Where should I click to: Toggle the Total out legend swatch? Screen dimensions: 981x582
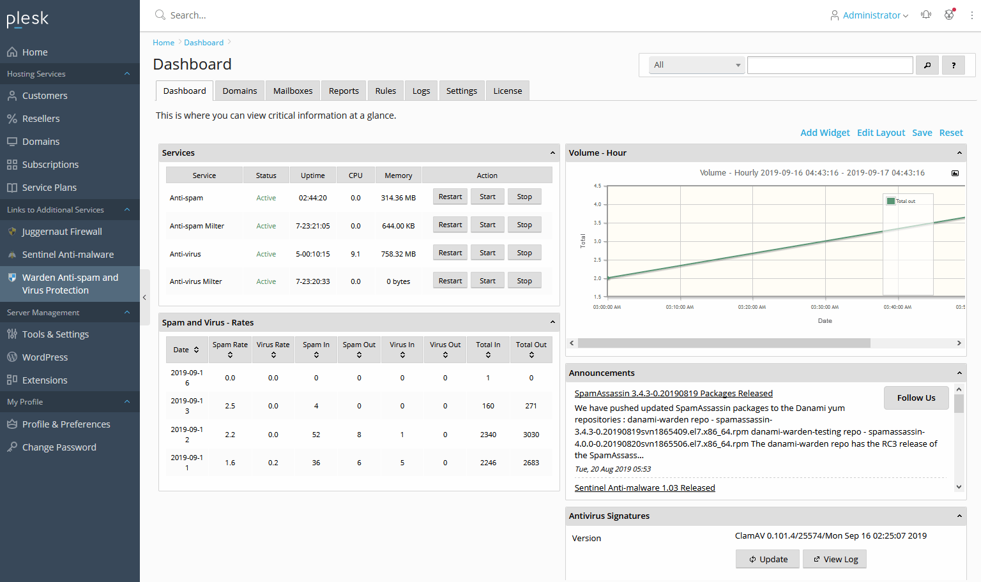(x=891, y=201)
